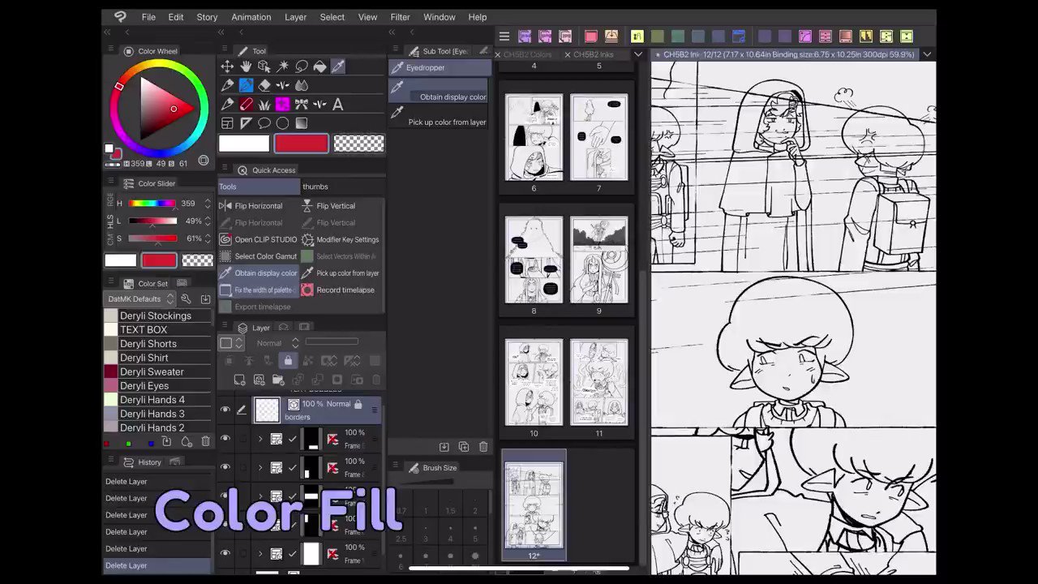Select the Eraser tool
1038x584 pixels.
(x=264, y=85)
